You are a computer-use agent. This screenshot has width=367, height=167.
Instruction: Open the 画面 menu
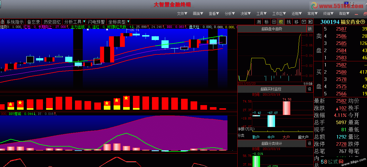coord(198,14)
